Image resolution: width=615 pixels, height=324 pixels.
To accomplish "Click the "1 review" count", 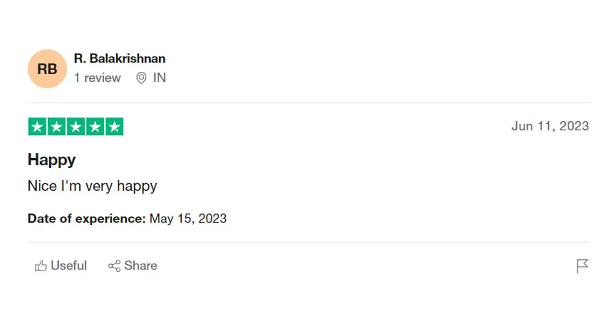I will [98, 78].
